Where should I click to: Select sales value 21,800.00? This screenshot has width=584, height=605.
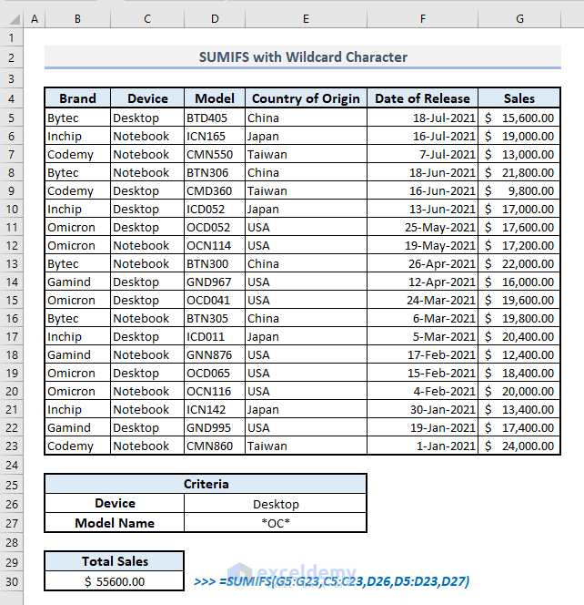(519, 172)
